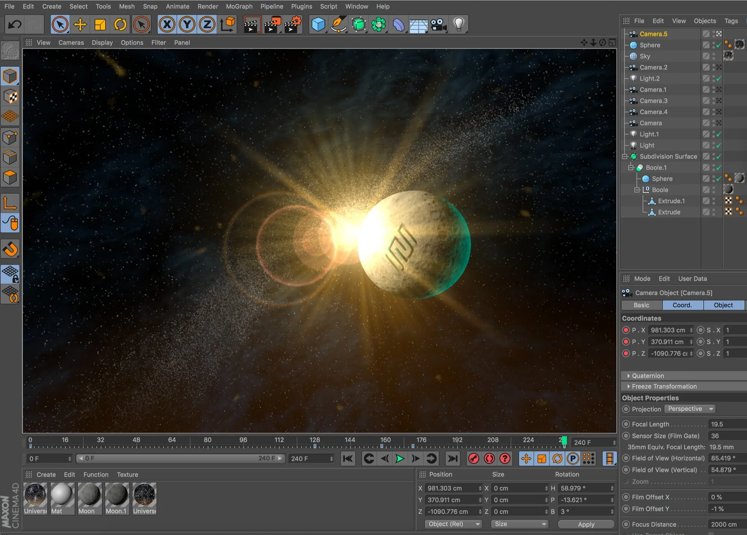Toggle the P.X keyframe animation dot
Image resolution: width=747 pixels, height=535 pixels.
(x=626, y=330)
